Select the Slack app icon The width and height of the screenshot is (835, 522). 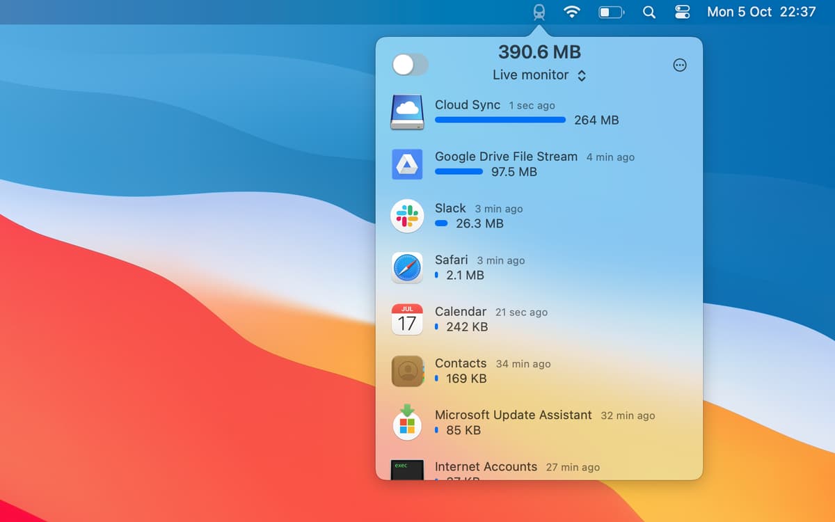coord(407,216)
